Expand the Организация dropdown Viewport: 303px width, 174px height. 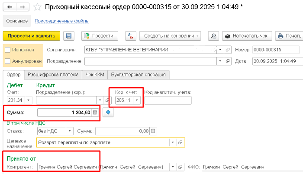220,50
